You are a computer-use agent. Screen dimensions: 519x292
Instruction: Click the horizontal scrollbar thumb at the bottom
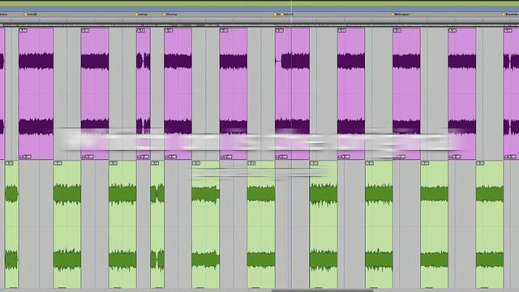(x=322, y=290)
